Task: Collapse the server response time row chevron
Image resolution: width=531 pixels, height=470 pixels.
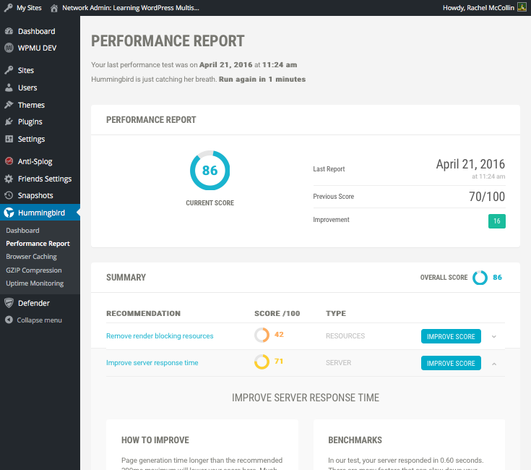Action: [x=494, y=364]
